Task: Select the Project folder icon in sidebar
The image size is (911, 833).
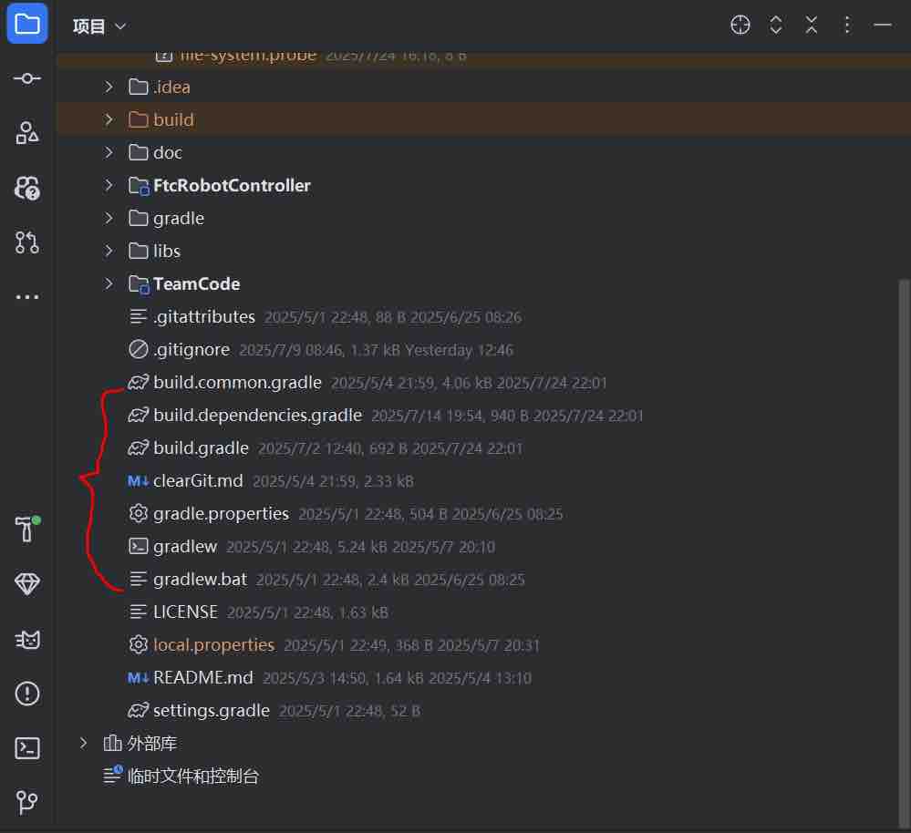Action: tap(27, 23)
